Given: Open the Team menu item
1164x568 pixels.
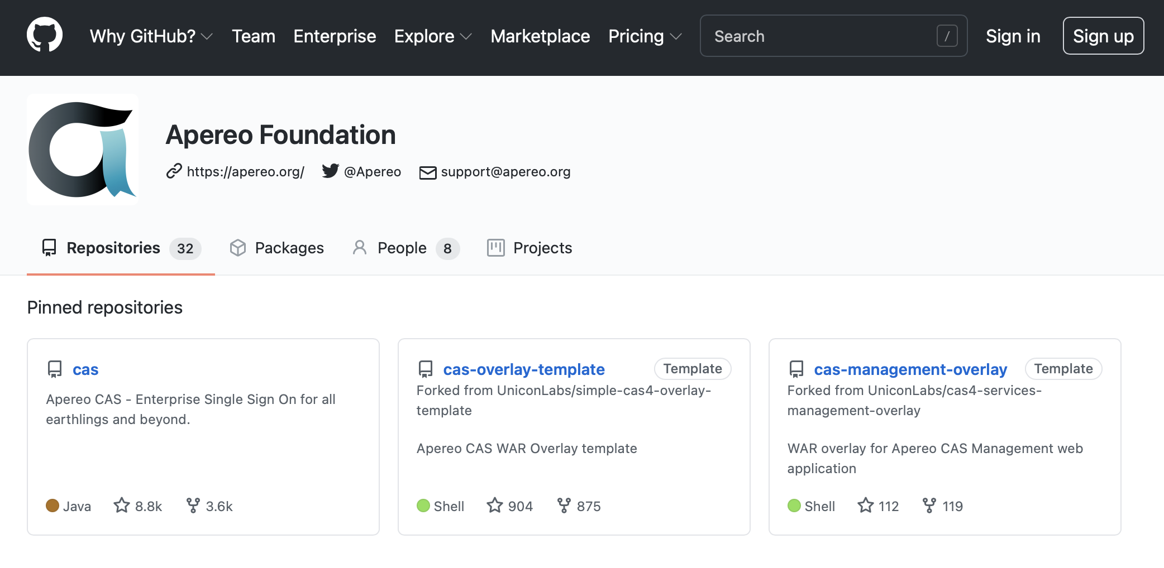Looking at the screenshot, I should 254,36.
